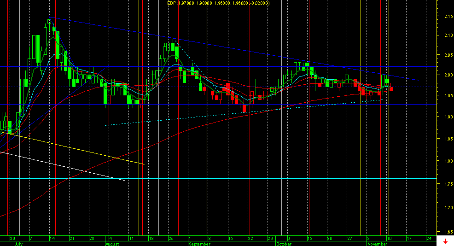Click date label 30 on time axis
The width and height of the screenshot is (454, 246).
(12, 239)
